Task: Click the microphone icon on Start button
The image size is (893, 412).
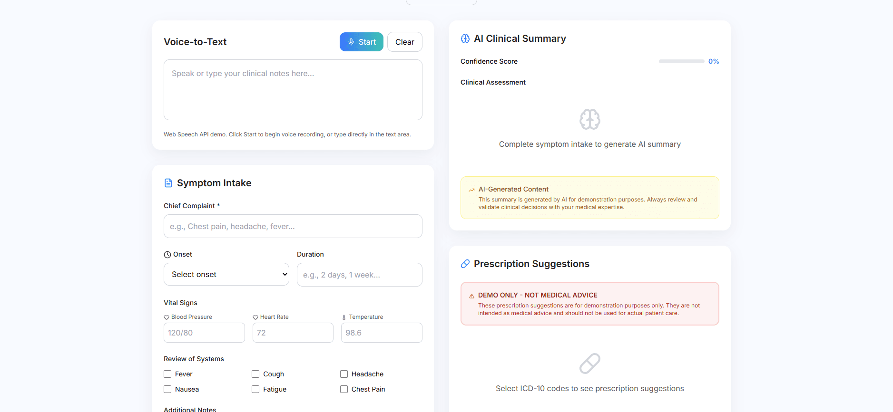Action: coord(352,42)
